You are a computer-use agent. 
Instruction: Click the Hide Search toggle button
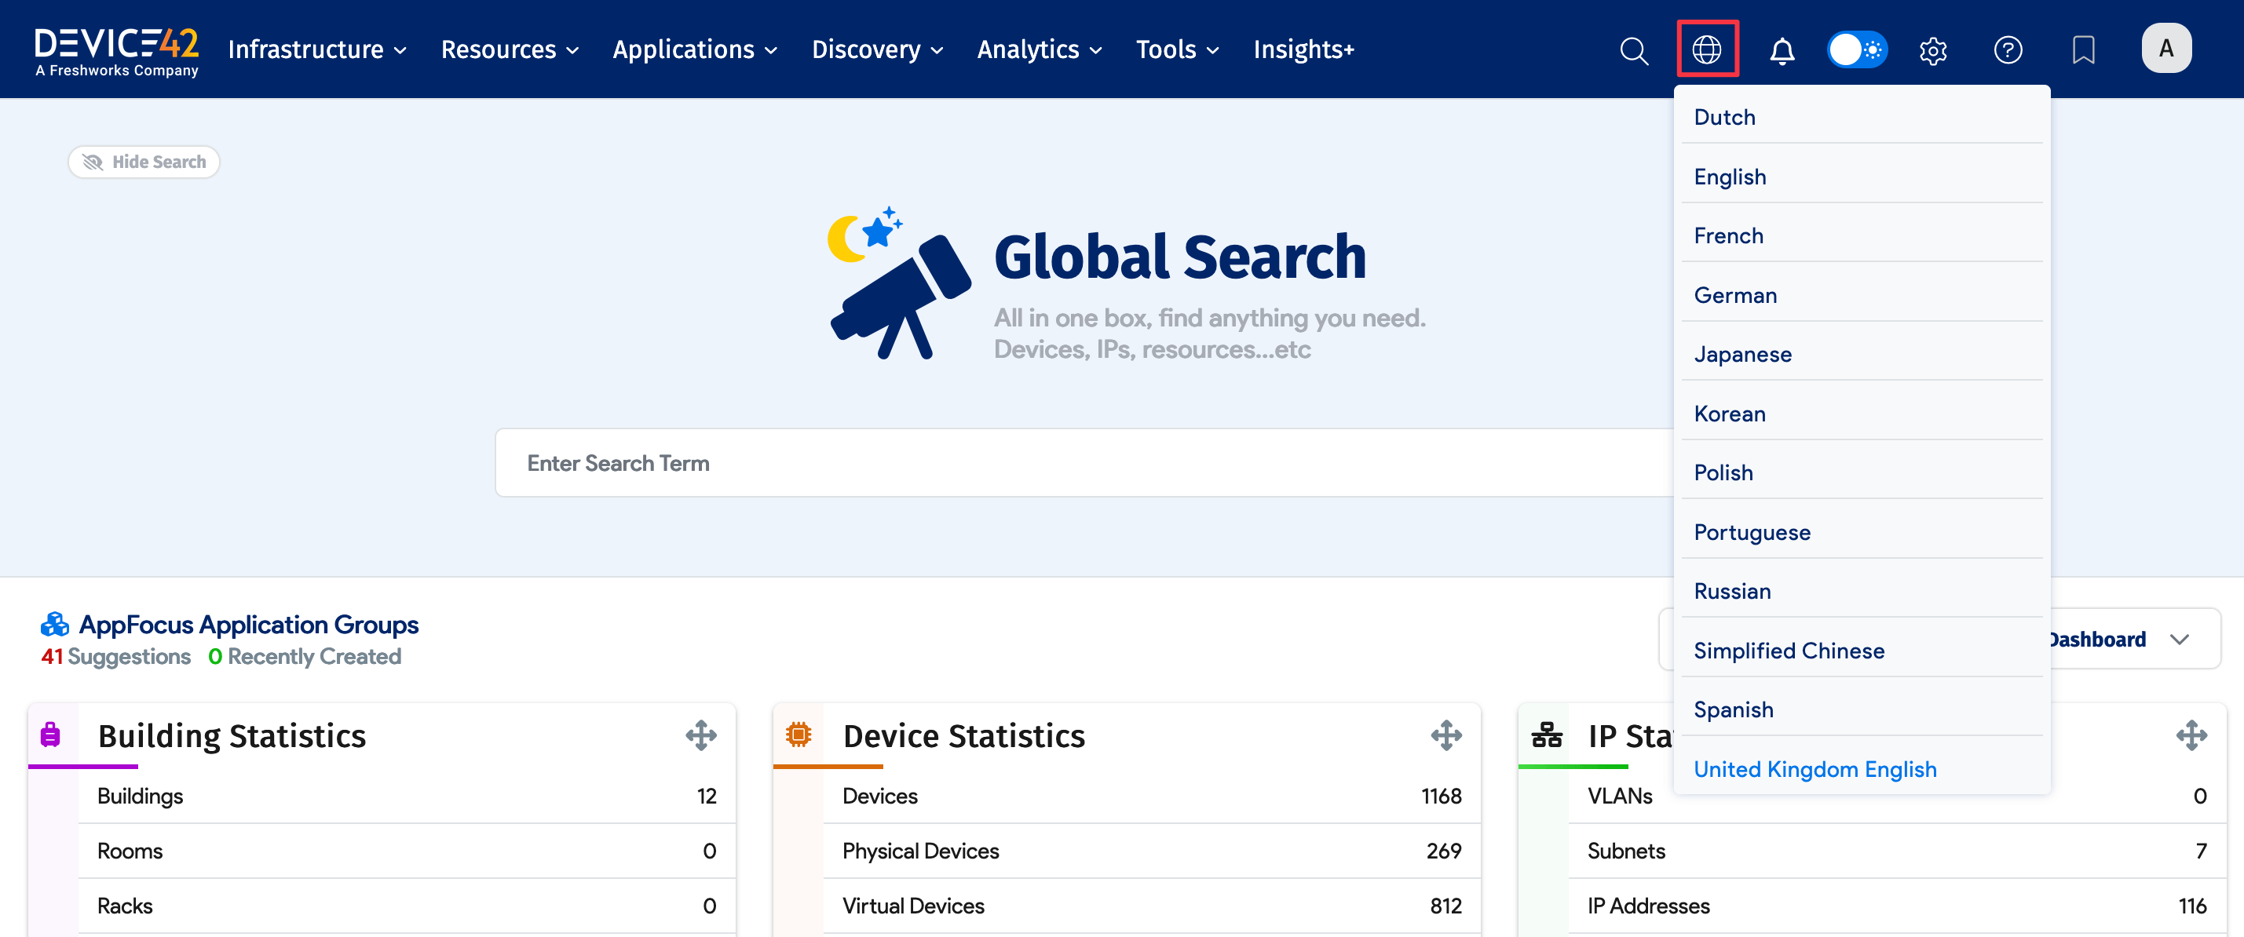pos(144,162)
